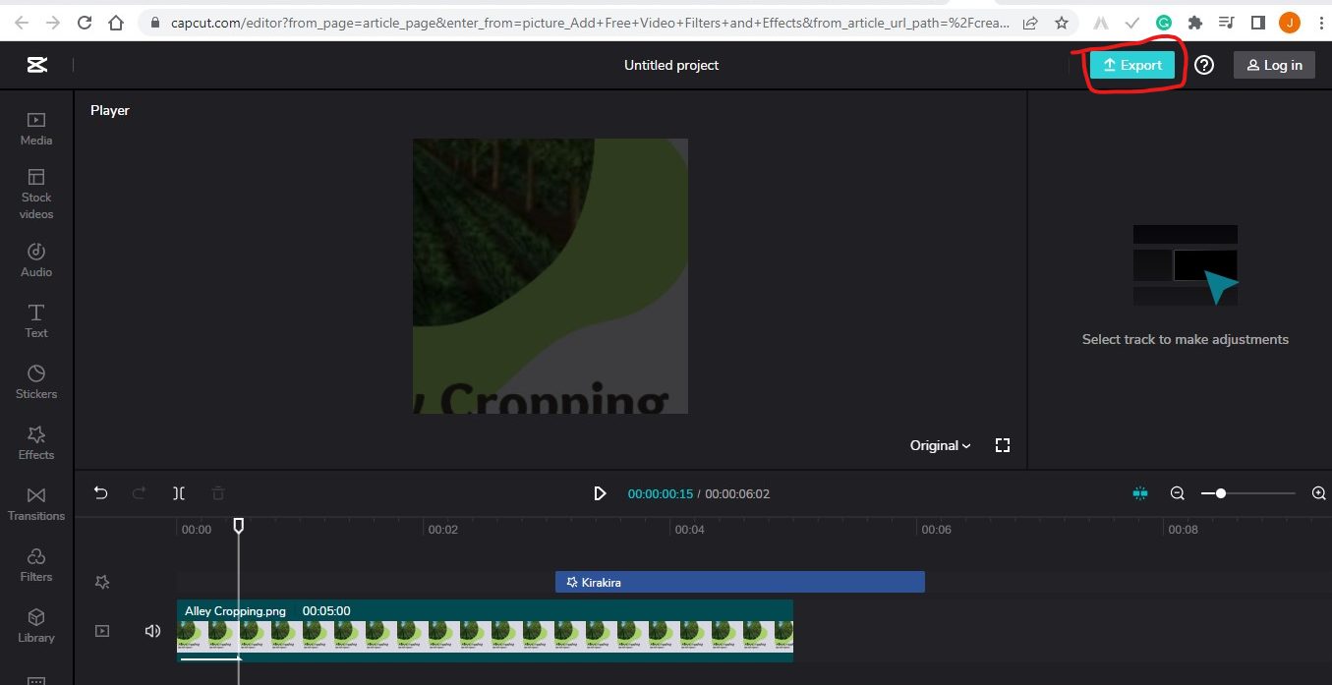
Task: Open the Stickers panel
Action: [35, 380]
